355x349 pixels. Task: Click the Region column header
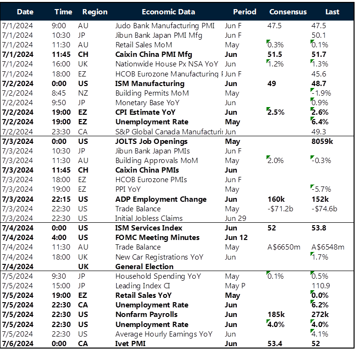[95, 12]
